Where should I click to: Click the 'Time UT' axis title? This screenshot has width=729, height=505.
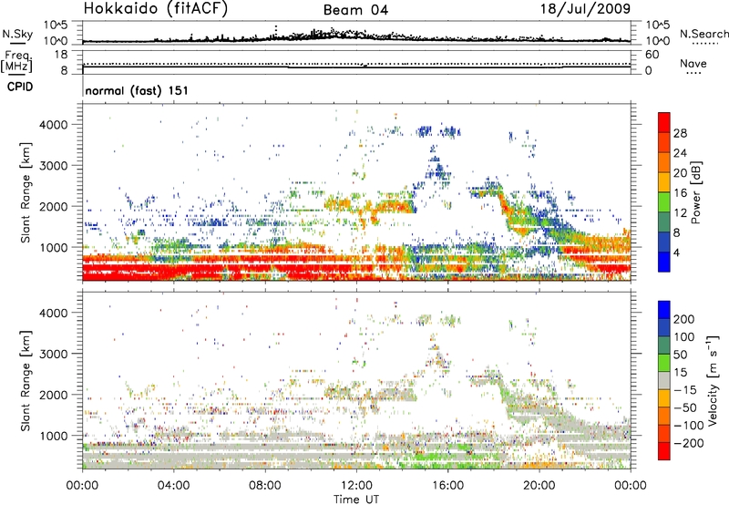click(x=356, y=500)
